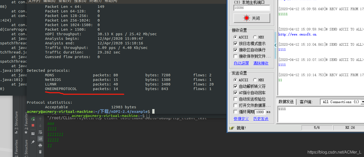Click the nDPI throughput line in terminal
364x157 pixels.
pyautogui.click(x=101, y=34)
